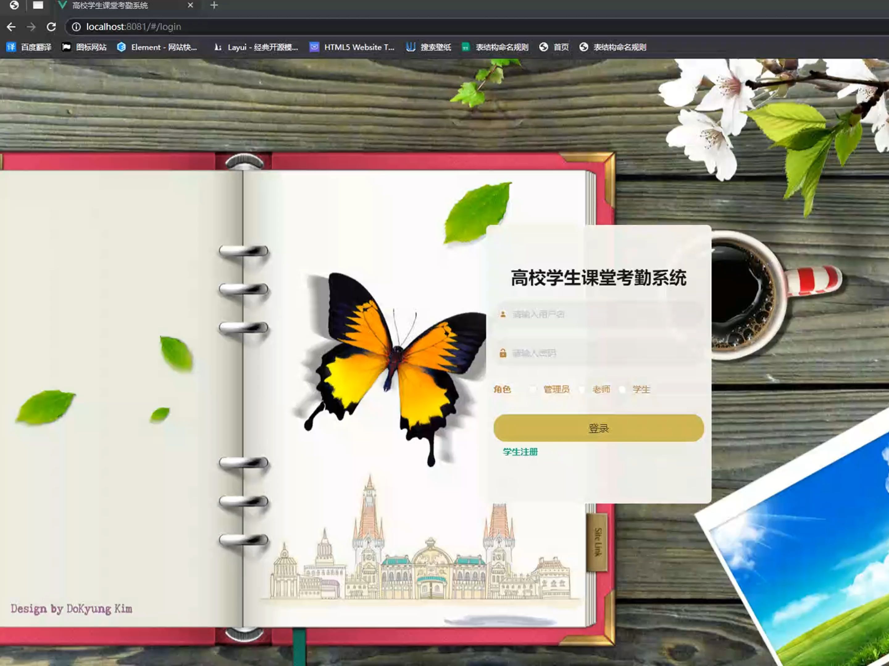889x666 pixels.
Task: Select the 管理员 role radio button
Action: (x=533, y=389)
